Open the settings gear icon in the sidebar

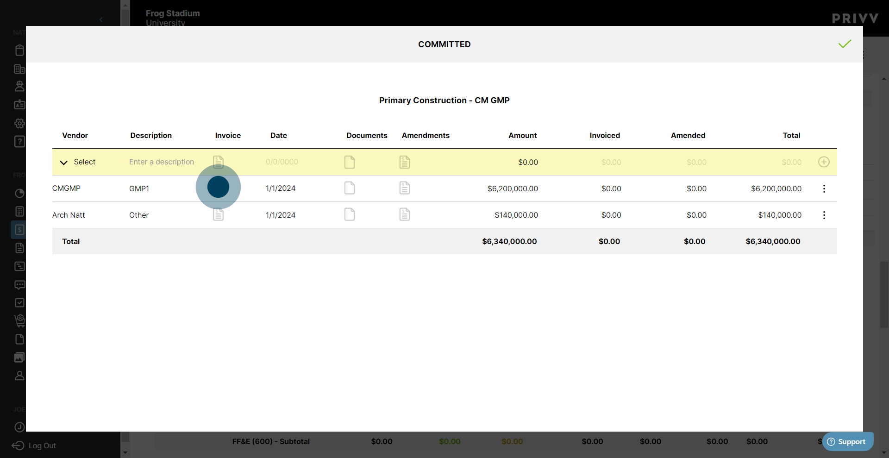19,123
